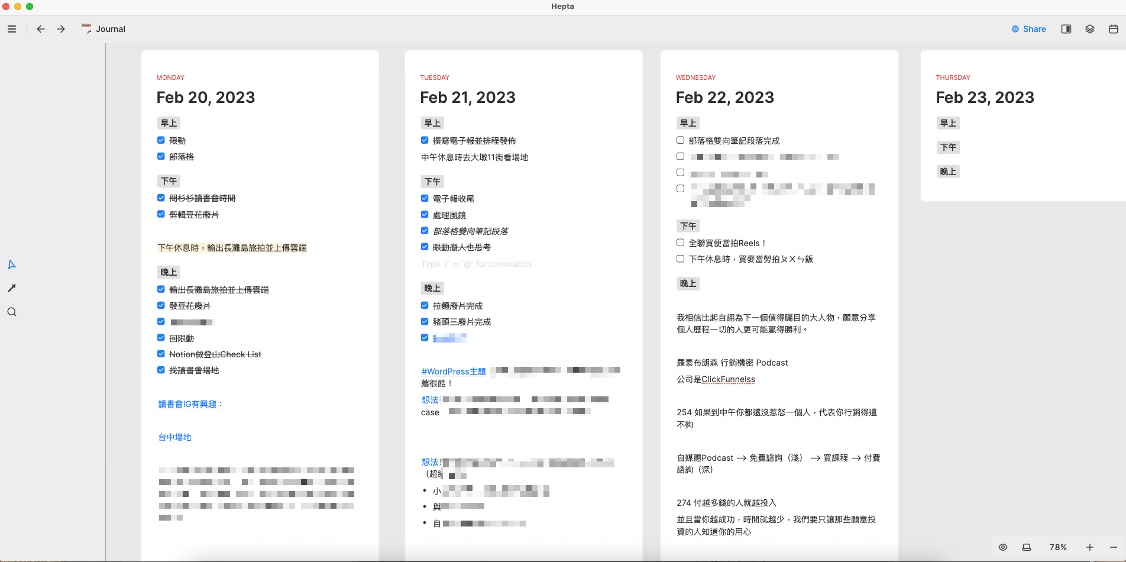
Task: Select the arrow connector tool
Action: (12, 288)
